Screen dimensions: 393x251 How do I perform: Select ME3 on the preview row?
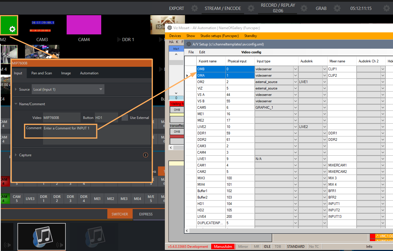point(124,199)
